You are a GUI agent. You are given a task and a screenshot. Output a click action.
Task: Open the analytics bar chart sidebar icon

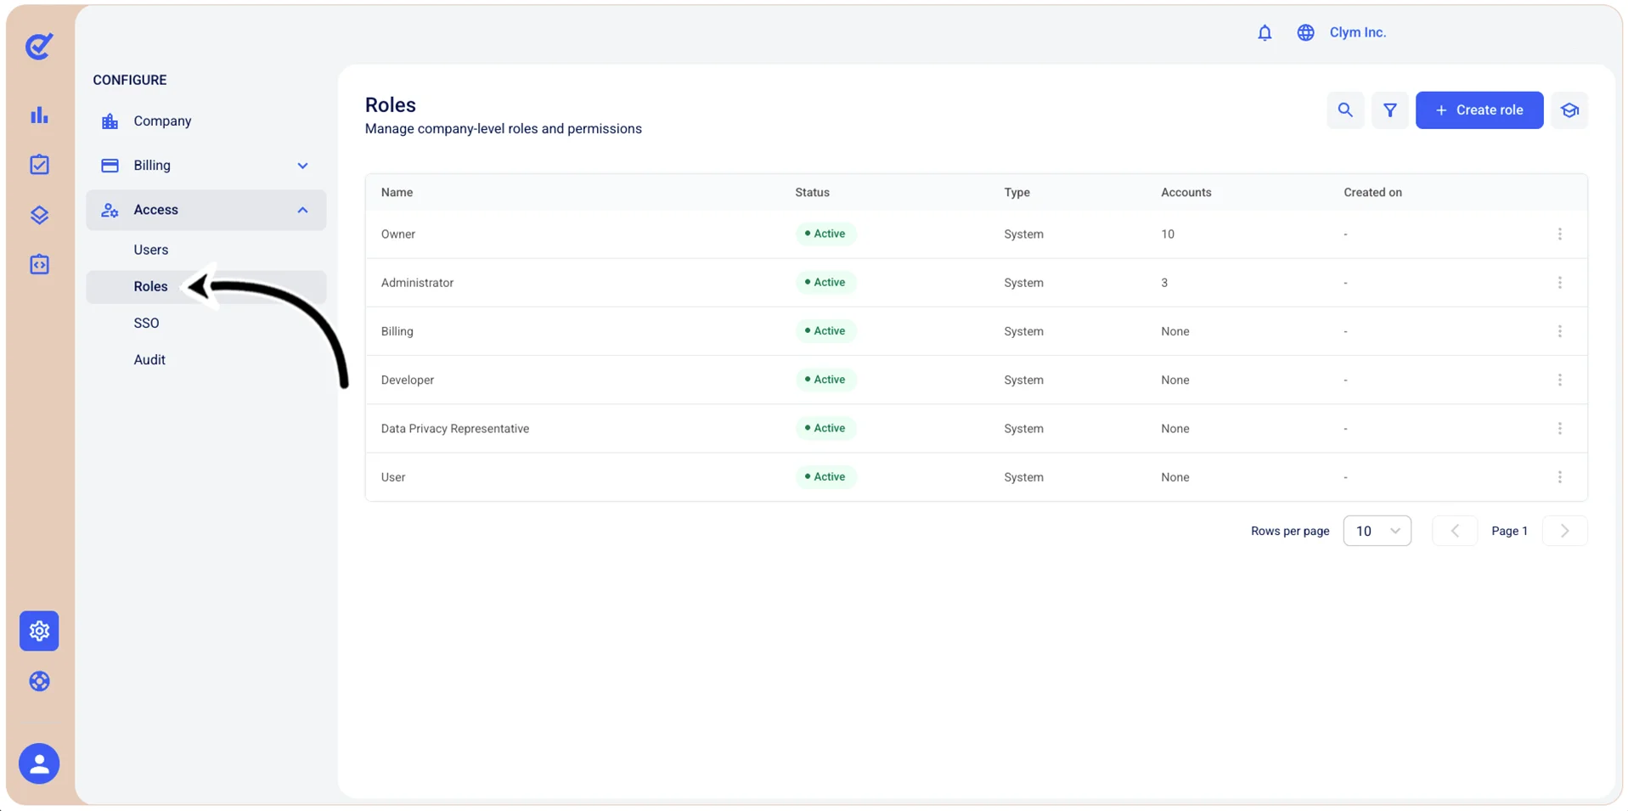(39, 115)
